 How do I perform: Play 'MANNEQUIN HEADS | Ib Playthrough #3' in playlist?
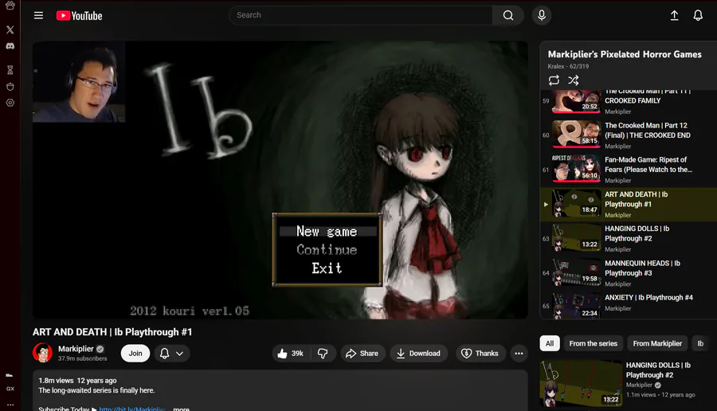tap(629, 273)
